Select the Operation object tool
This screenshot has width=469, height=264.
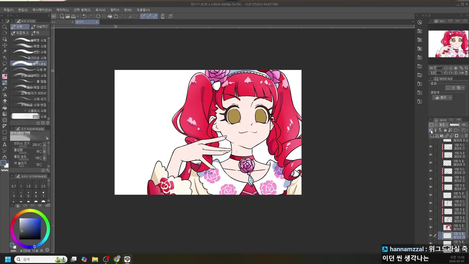coord(5,39)
